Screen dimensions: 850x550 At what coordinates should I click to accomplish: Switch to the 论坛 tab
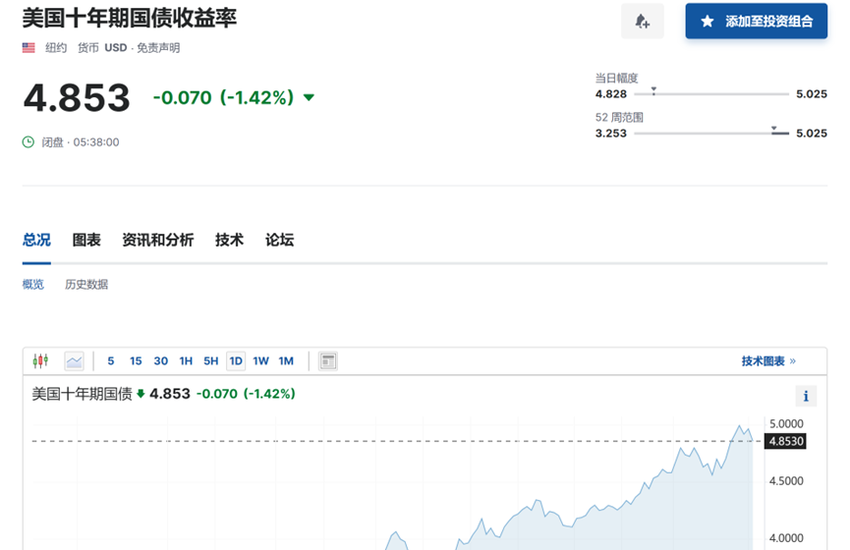coord(279,240)
